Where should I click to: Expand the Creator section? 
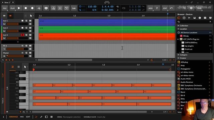[195, 58]
